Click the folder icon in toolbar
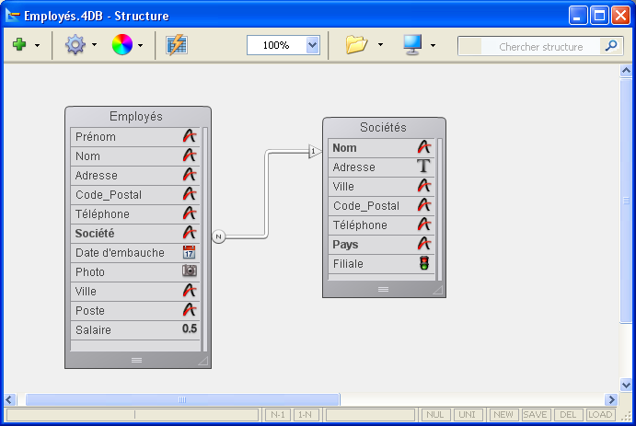 [x=357, y=45]
